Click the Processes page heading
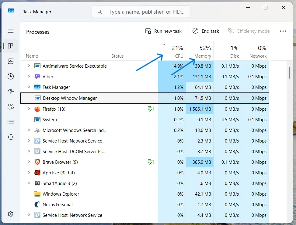This screenshot has width=296, height=225. [x=38, y=32]
